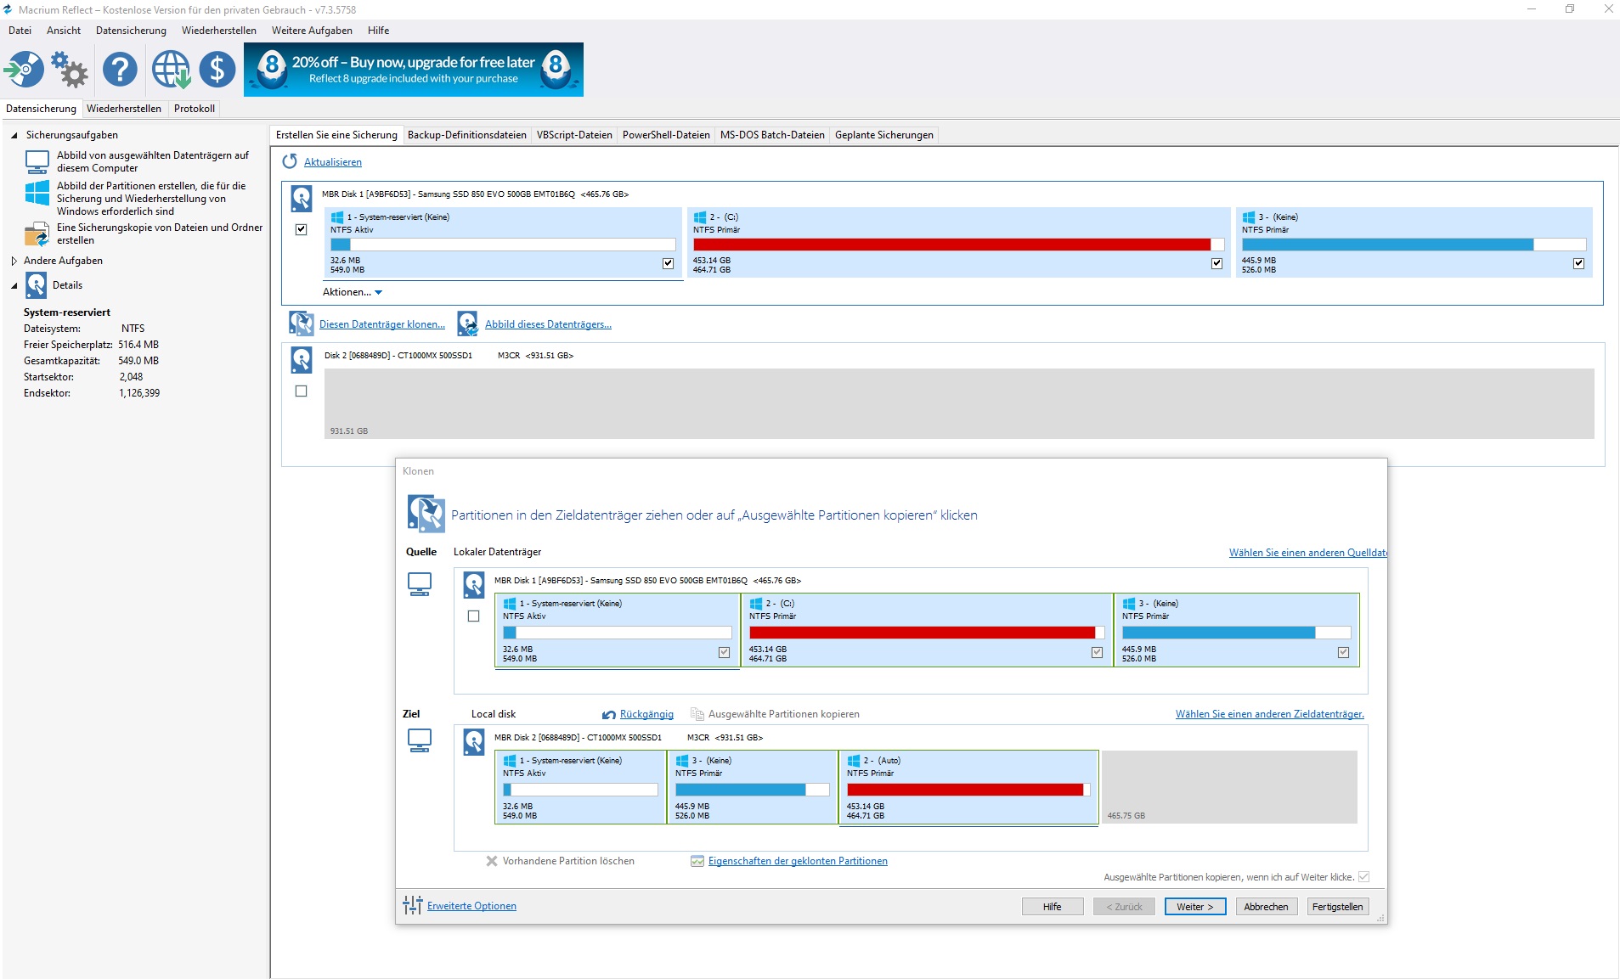
Task: Click the copy icon for Ausgewählte Partitionen kopieren
Action: click(697, 714)
